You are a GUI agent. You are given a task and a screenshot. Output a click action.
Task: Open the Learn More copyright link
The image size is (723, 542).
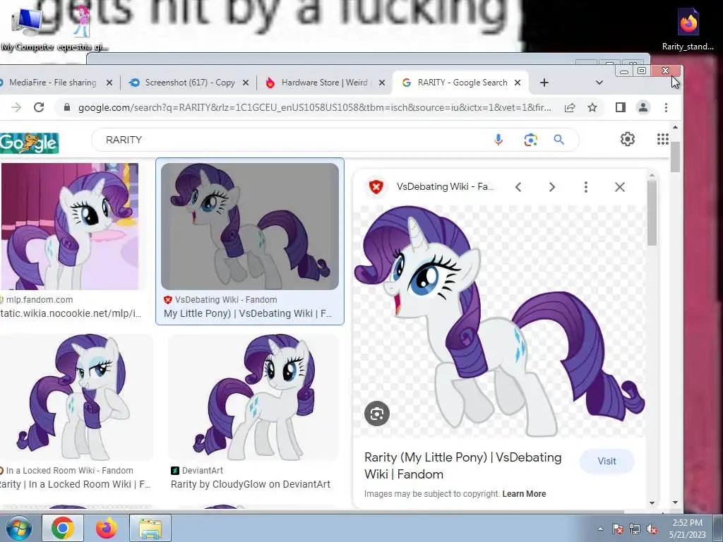(x=524, y=493)
